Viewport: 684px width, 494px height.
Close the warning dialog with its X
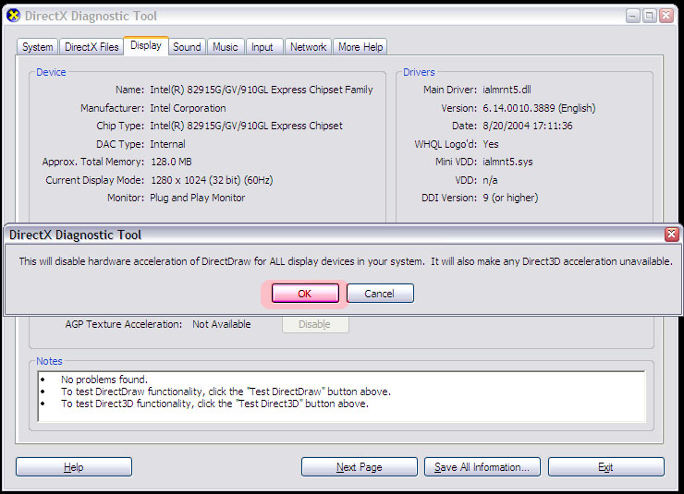point(672,235)
